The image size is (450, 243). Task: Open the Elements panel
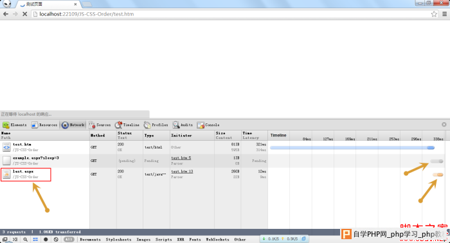[15, 125]
